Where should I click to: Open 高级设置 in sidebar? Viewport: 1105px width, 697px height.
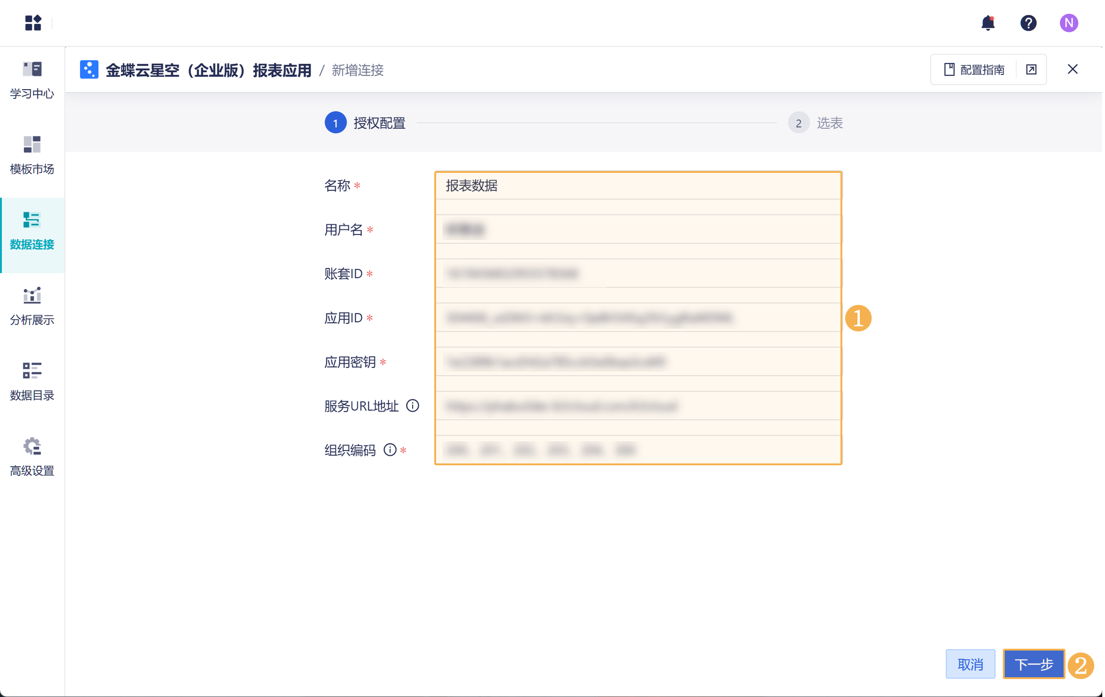pyautogui.click(x=32, y=457)
